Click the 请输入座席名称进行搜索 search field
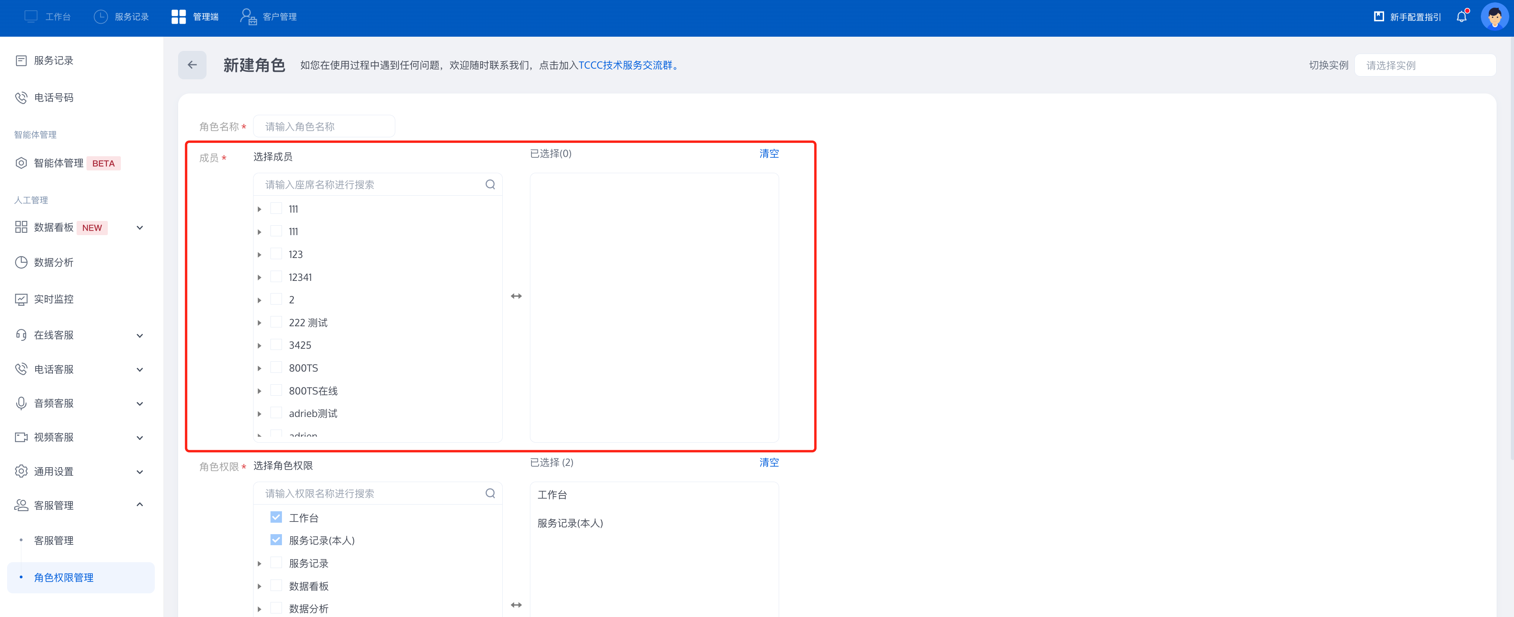 (378, 184)
